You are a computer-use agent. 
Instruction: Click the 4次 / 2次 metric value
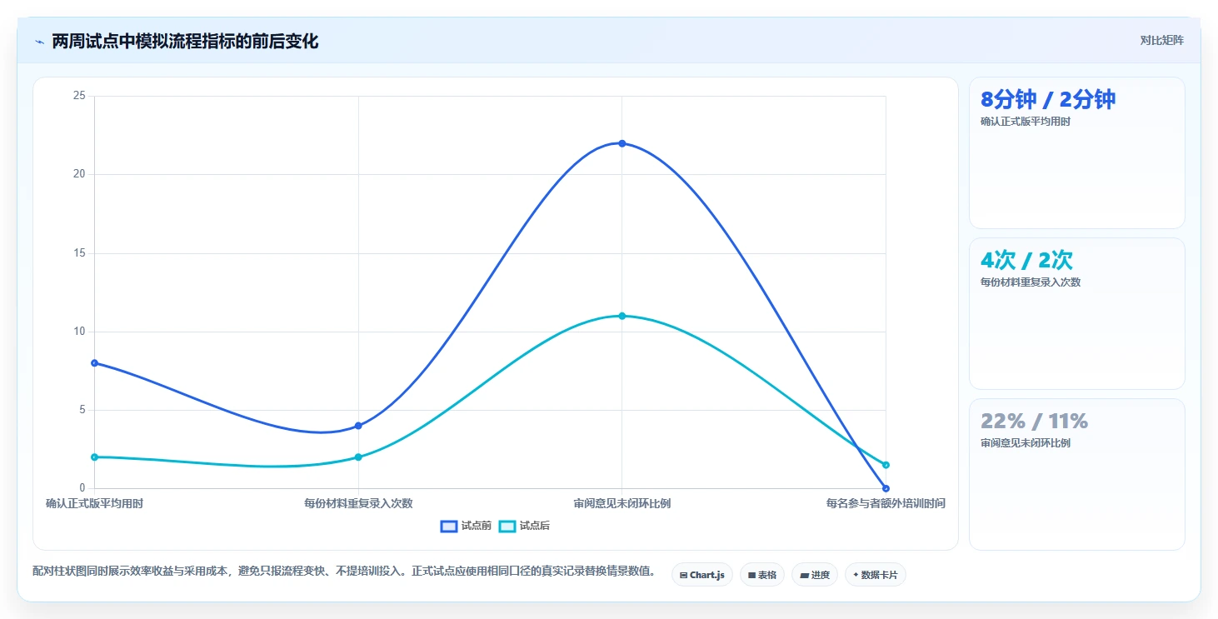1026,261
